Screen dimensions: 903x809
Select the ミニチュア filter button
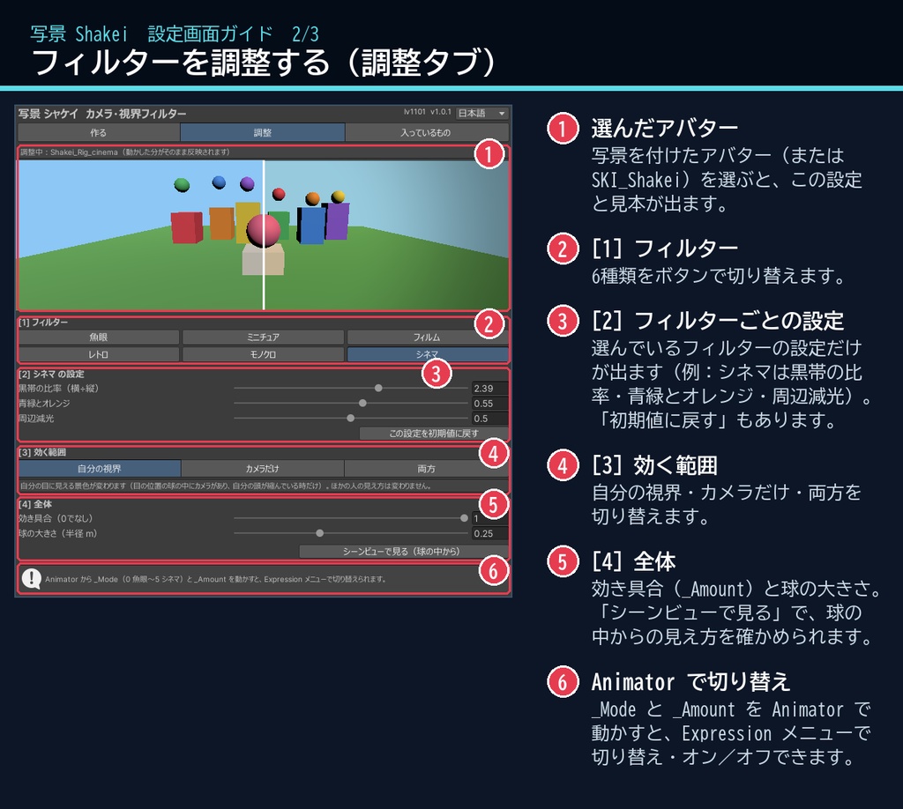point(263,338)
